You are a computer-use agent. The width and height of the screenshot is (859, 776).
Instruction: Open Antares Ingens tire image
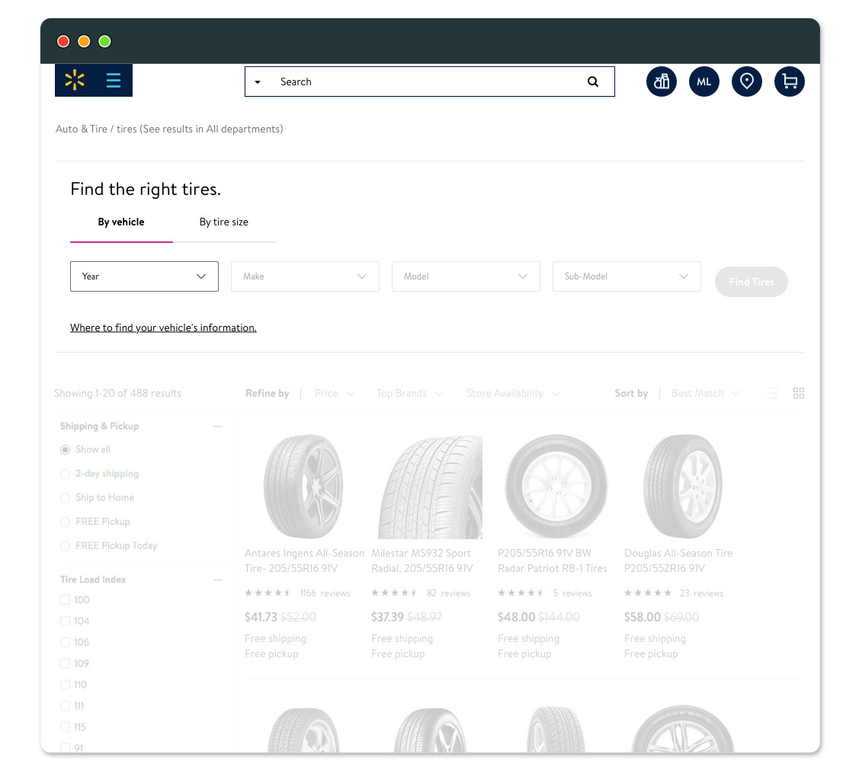tap(303, 486)
